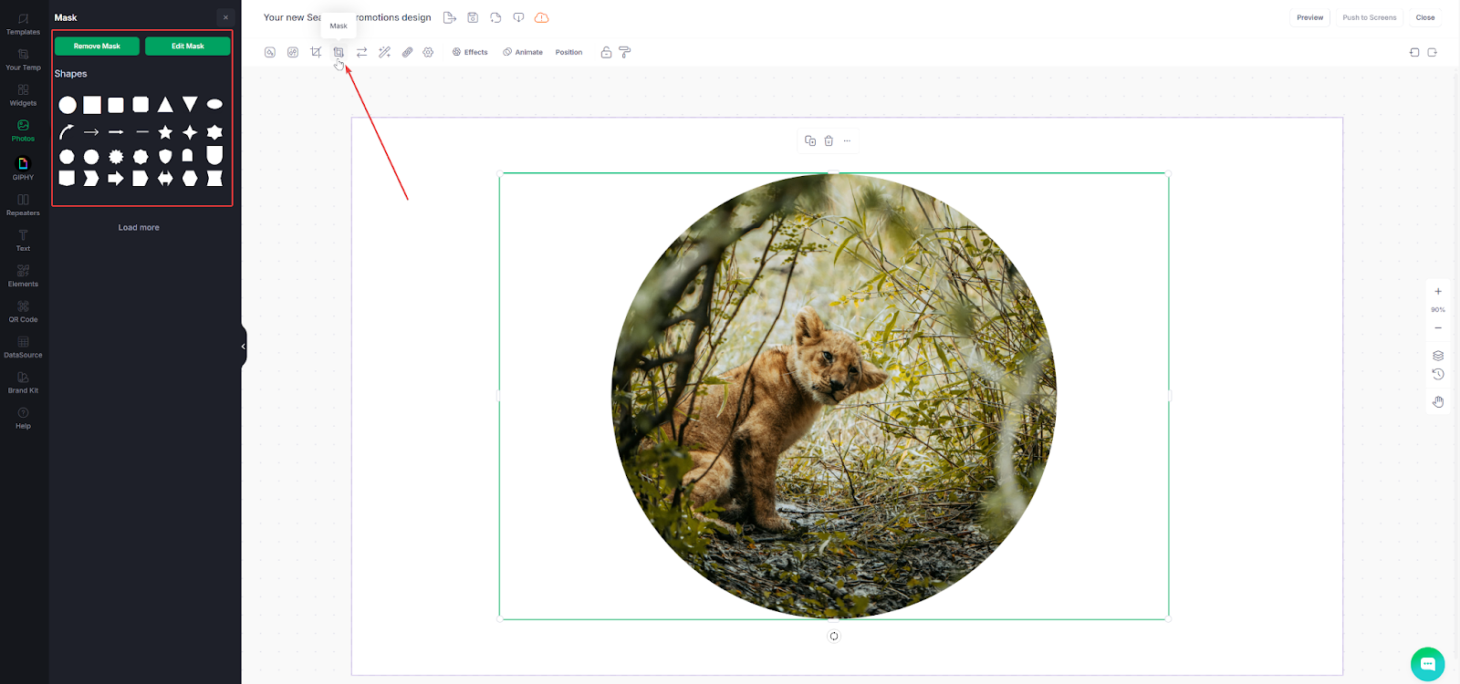Open the GIPHY sidebar tab
1460x684 pixels.
click(23, 169)
